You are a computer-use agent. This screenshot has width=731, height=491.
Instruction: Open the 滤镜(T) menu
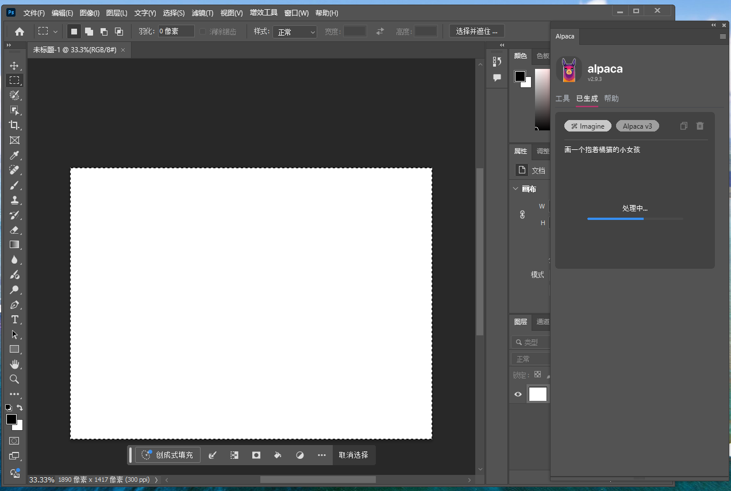(x=202, y=13)
